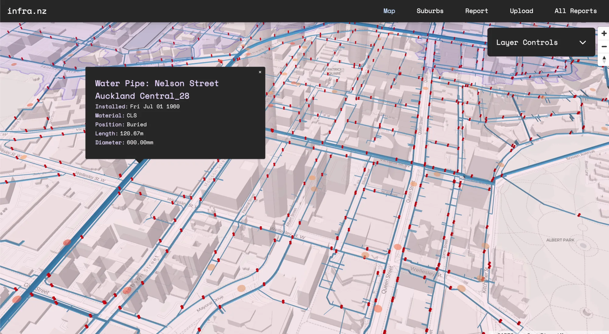This screenshot has width=609, height=334.
Task: Close the Water Pipe popup
Action: coord(260,72)
